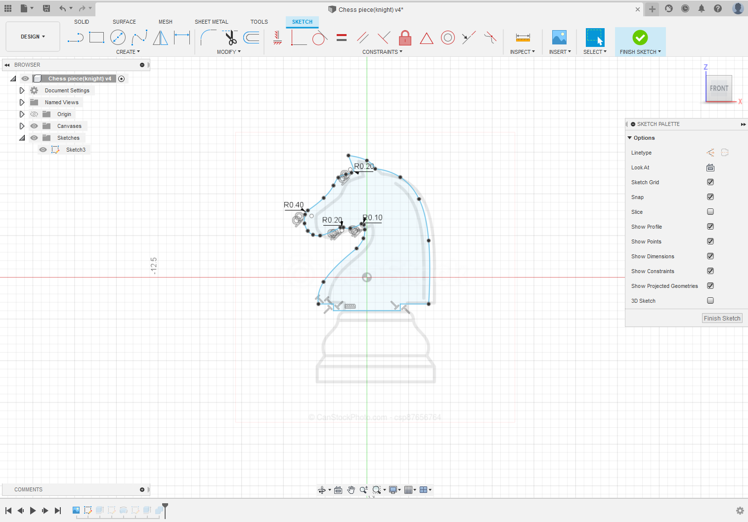Image resolution: width=748 pixels, height=522 pixels.
Task: Click the Select tool icon
Action: coord(595,38)
